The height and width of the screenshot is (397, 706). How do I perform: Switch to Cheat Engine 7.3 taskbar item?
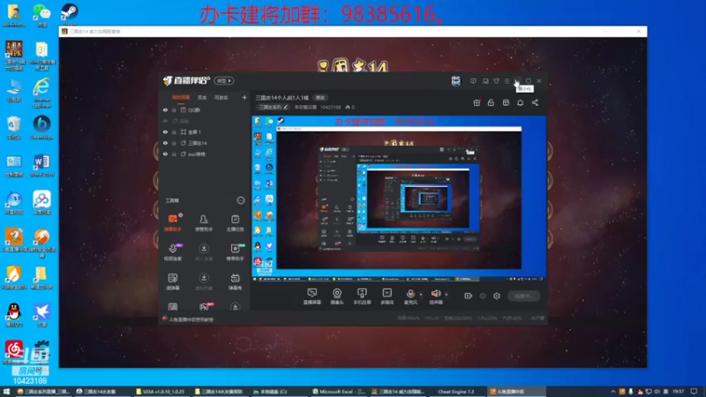455,392
